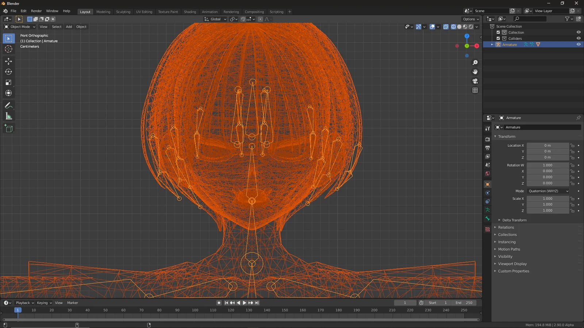Open the Object Mode dropdown
Image resolution: width=584 pixels, height=328 pixels.
20,27
